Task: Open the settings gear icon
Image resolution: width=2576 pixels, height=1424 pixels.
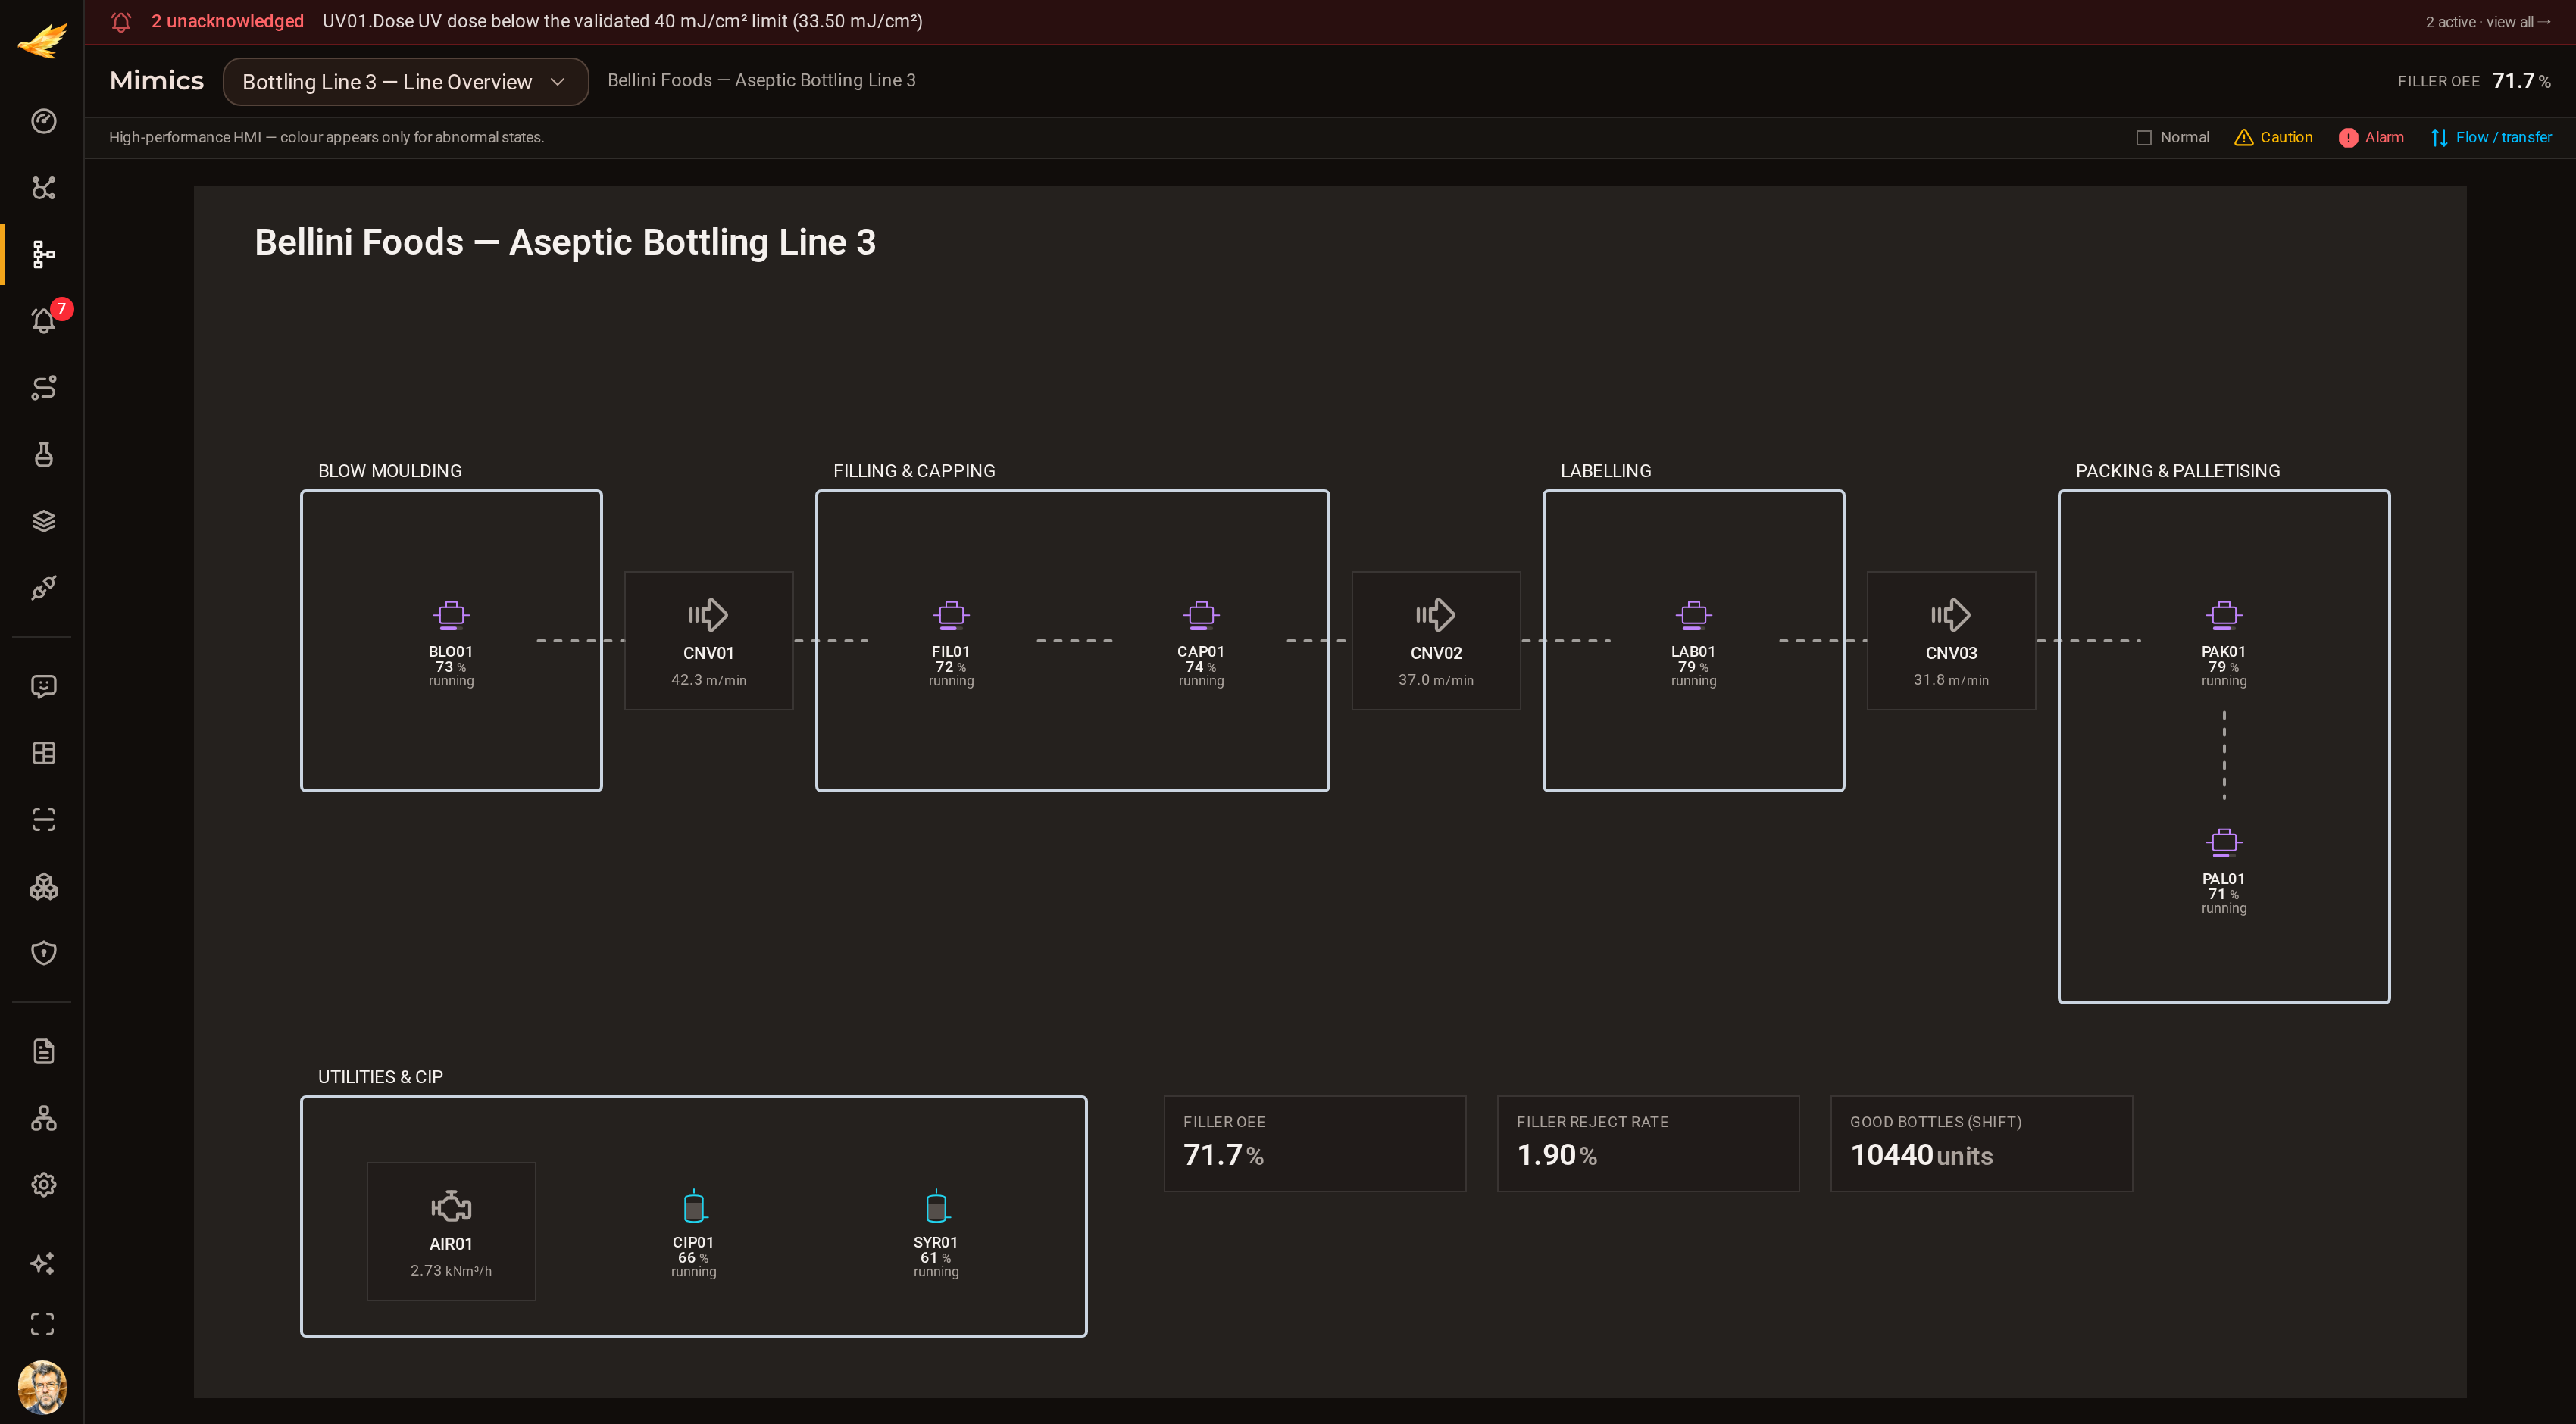Action: tap(43, 1185)
